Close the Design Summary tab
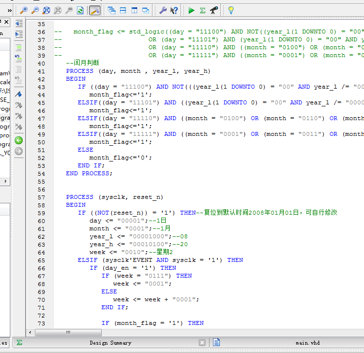364x353 pixels. click(202, 343)
